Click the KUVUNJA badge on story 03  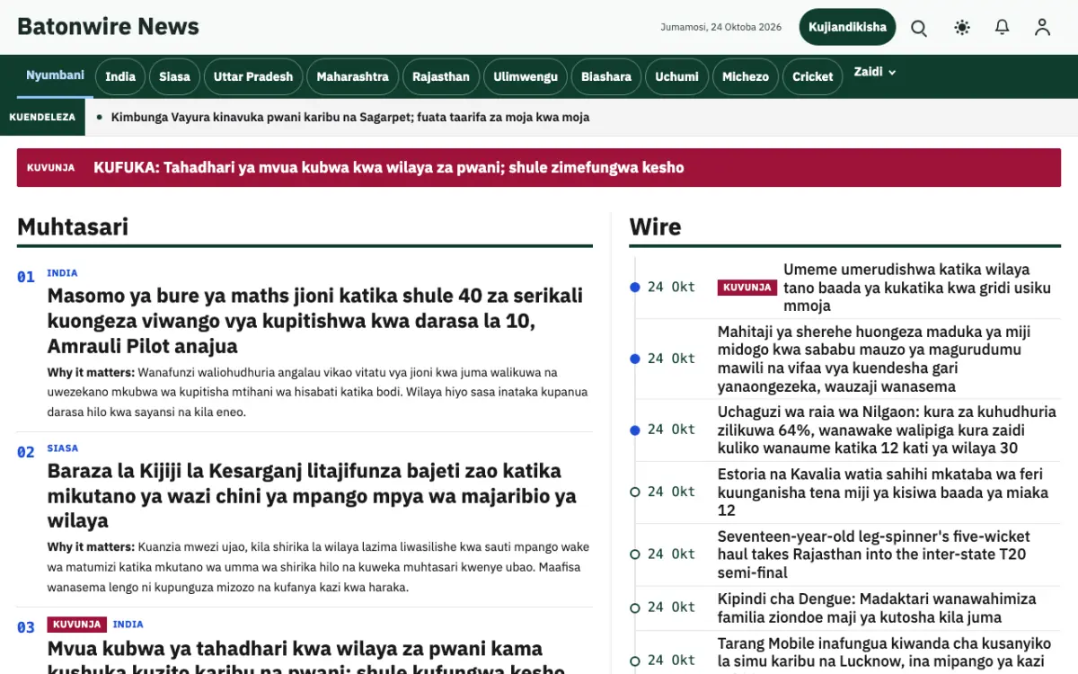[x=77, y=625]
